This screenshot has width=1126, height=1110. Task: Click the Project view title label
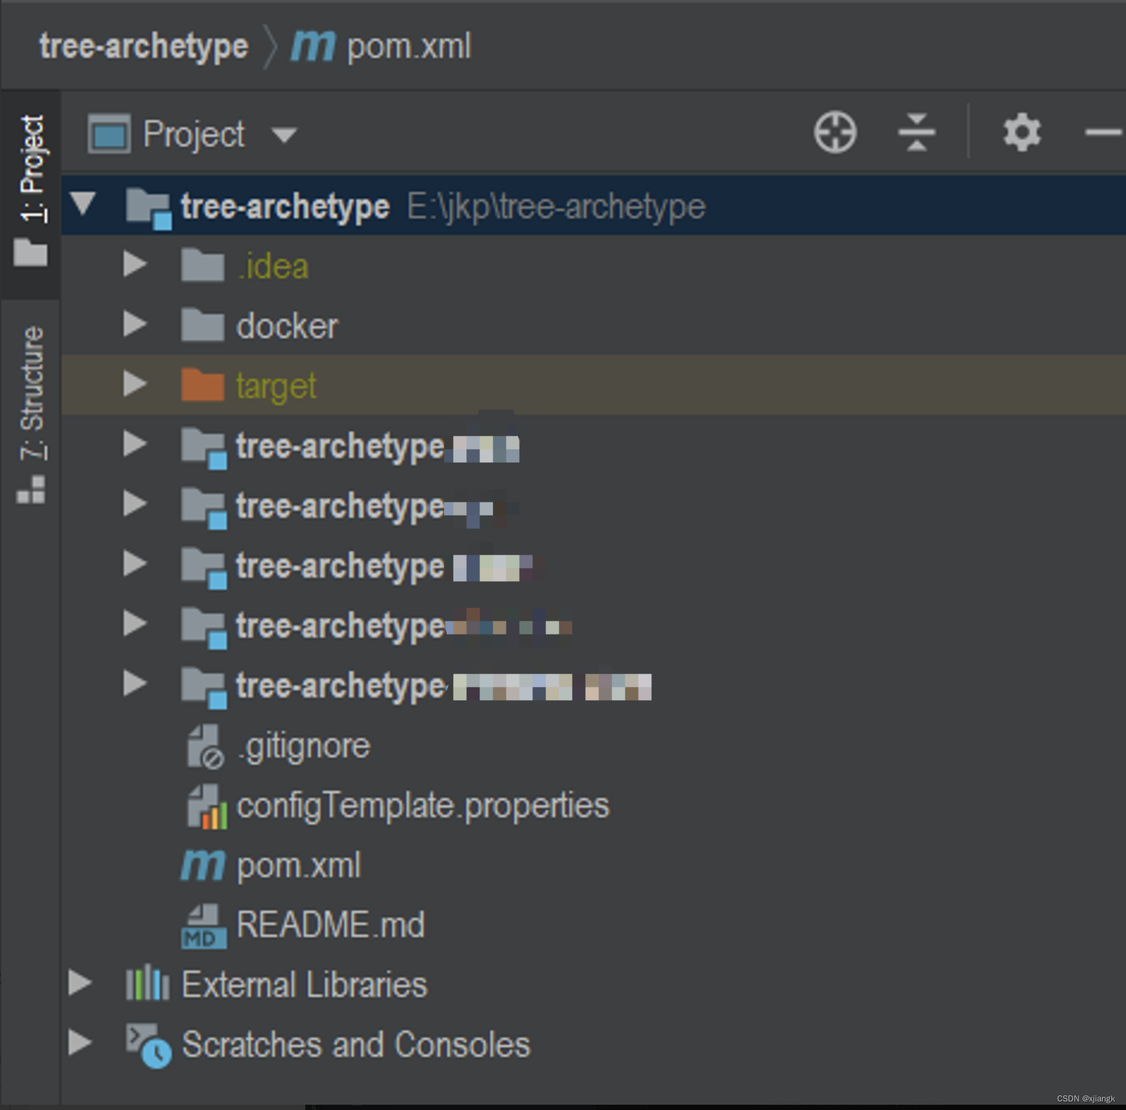194,134
